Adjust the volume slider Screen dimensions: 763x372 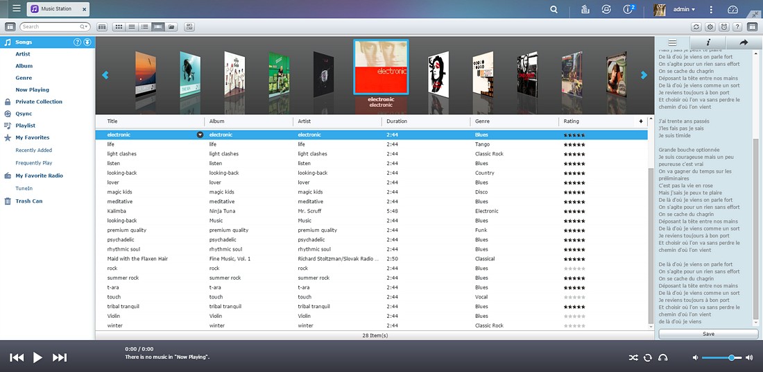tap(721, 357)
